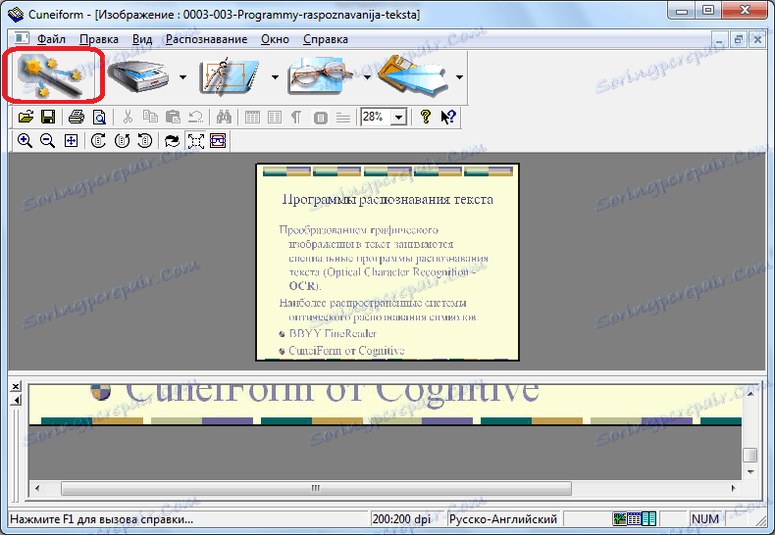This screenshot has height=535, width=775.
Task: Click the status bar picture block icon
Action: click(619, 518)
